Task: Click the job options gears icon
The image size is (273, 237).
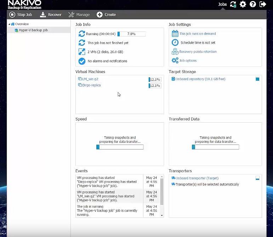Action: click(175, 61)
